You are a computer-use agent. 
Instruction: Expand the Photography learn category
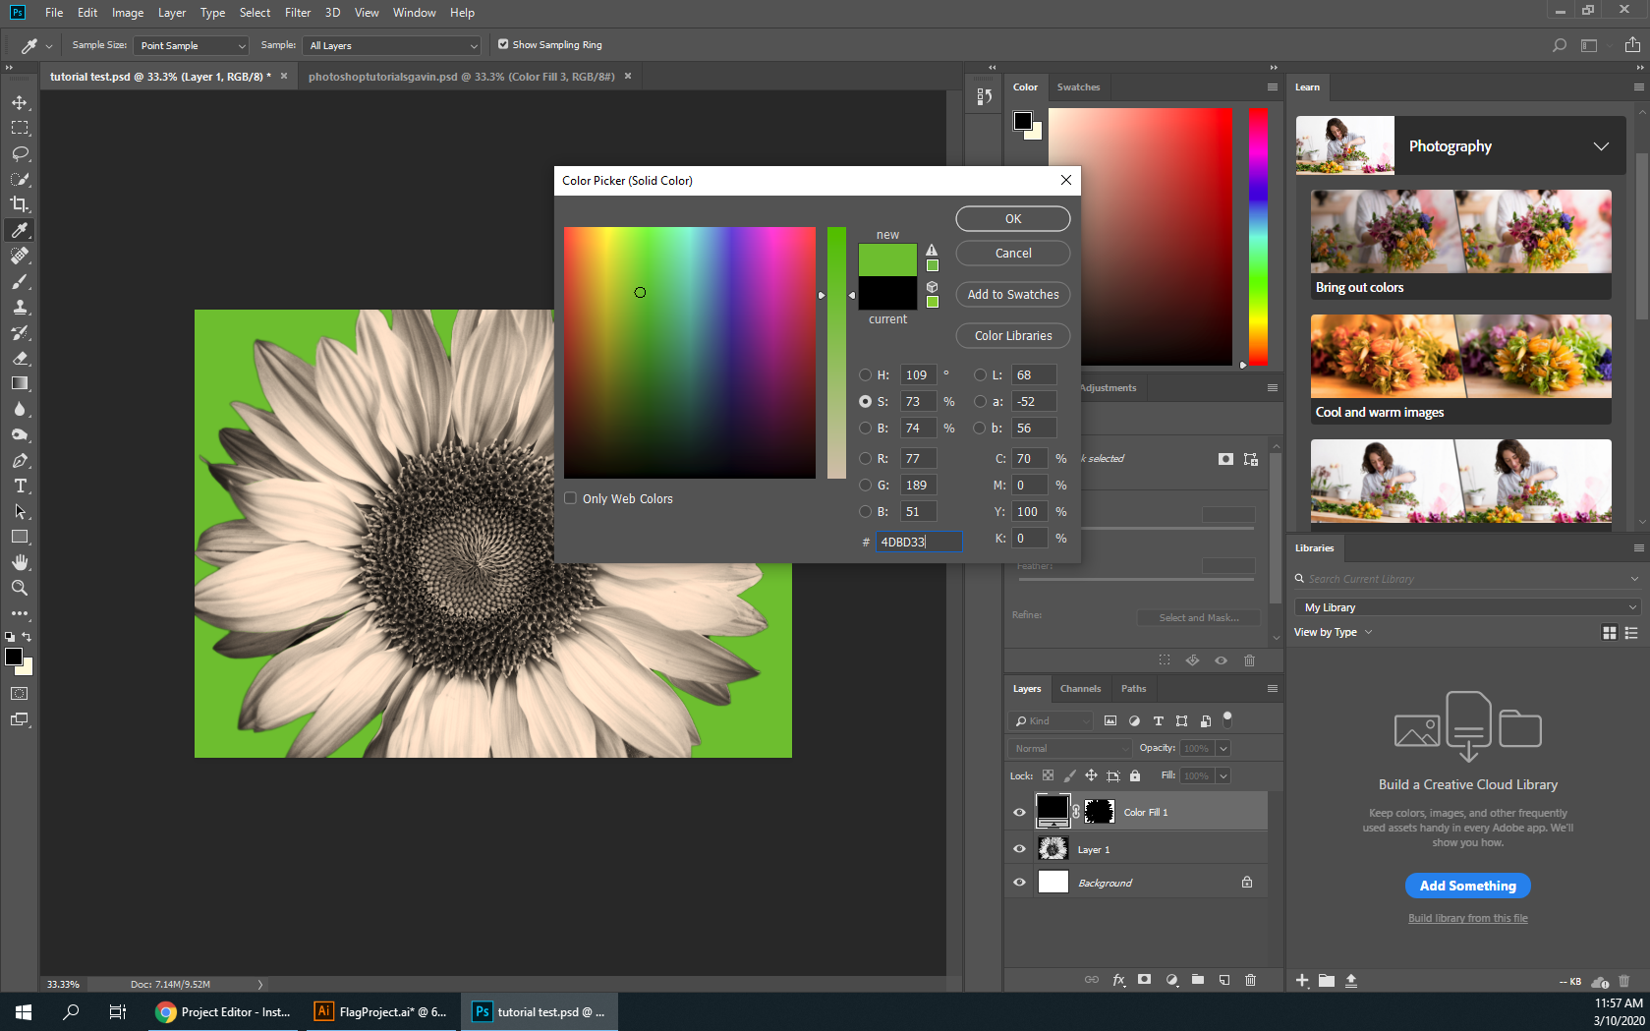(x=1601, y=146)
